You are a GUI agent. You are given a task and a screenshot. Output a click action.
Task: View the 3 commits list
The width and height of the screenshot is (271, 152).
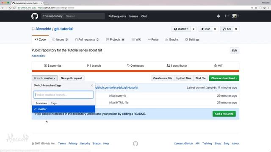click(x=53, y=66)
